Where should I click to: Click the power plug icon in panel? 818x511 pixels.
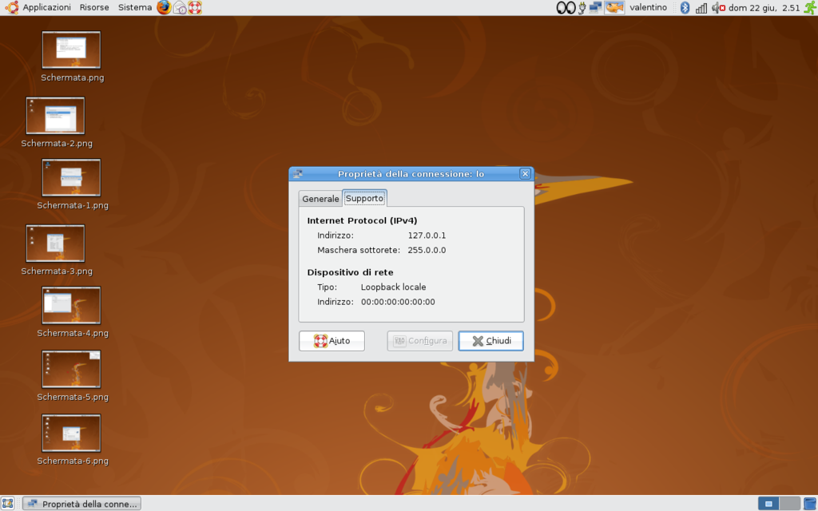[x=582, y=8]
